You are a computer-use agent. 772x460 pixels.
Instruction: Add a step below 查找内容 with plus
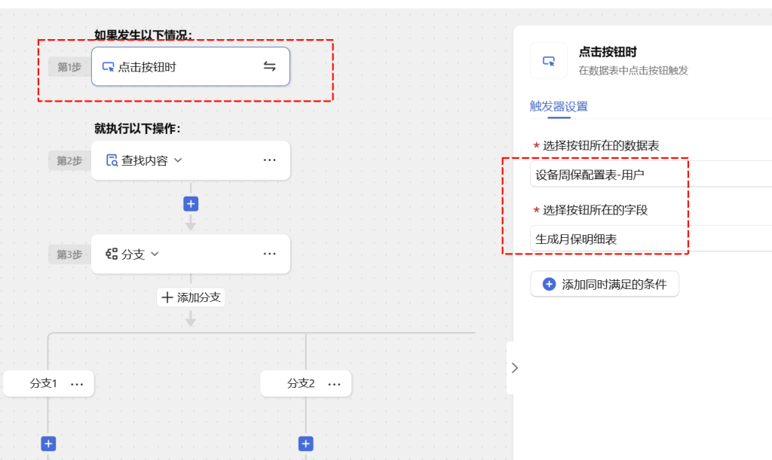pos(191,204)
